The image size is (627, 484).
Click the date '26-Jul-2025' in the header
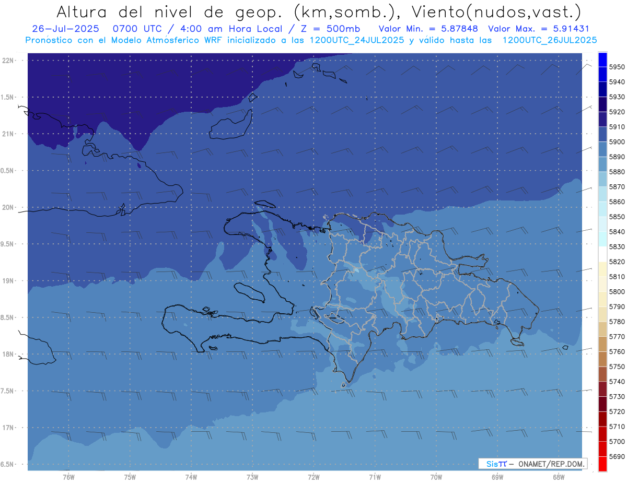click(65, 29)
